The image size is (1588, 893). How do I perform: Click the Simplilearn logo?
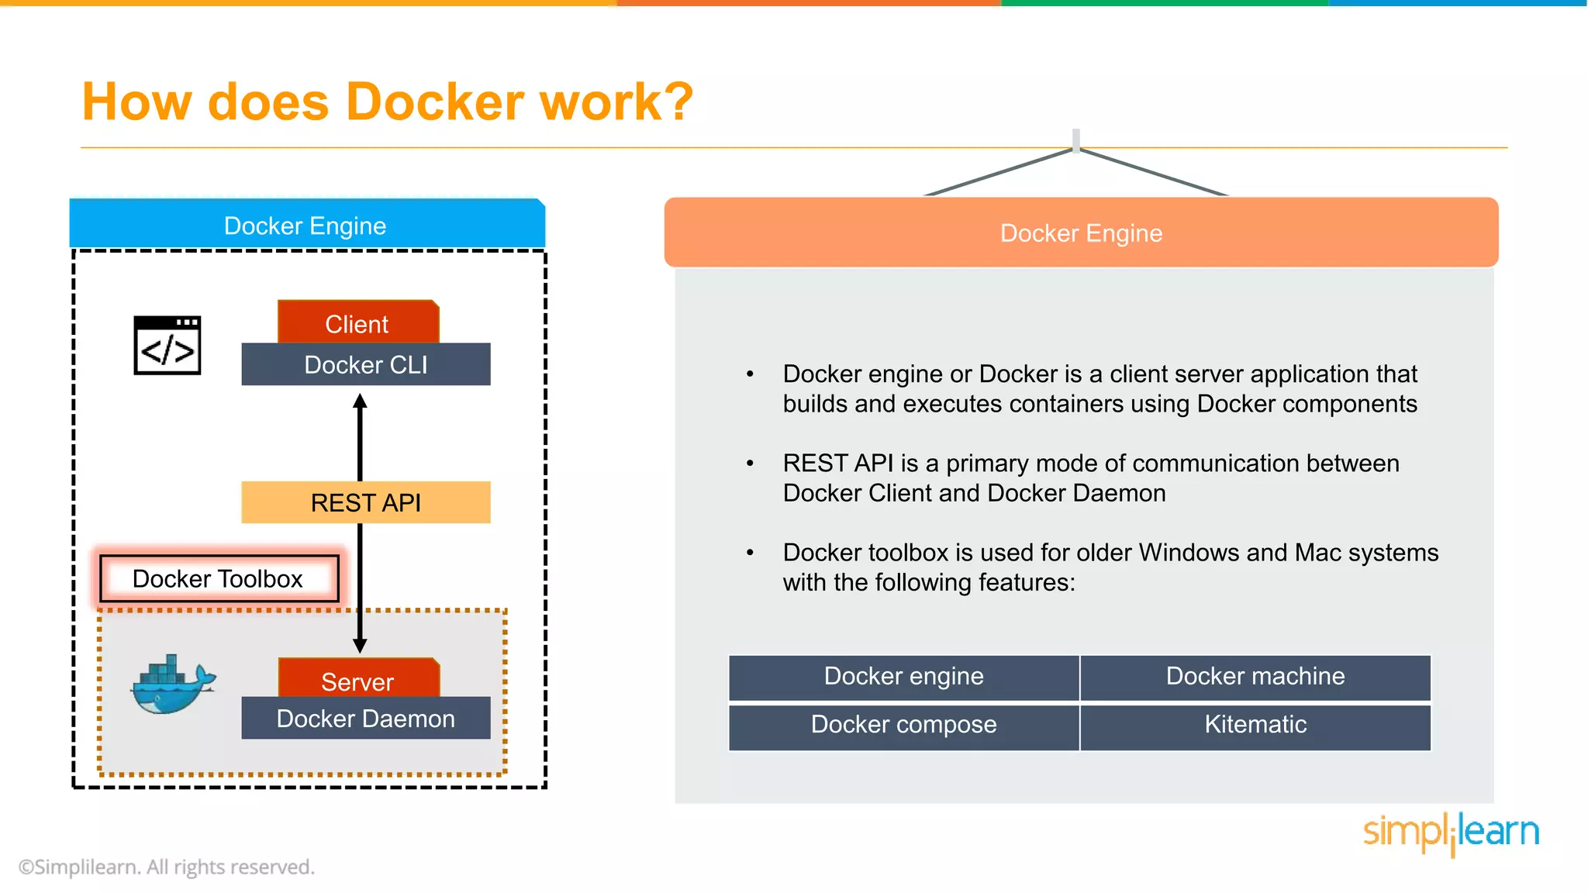pos(1451,833)
